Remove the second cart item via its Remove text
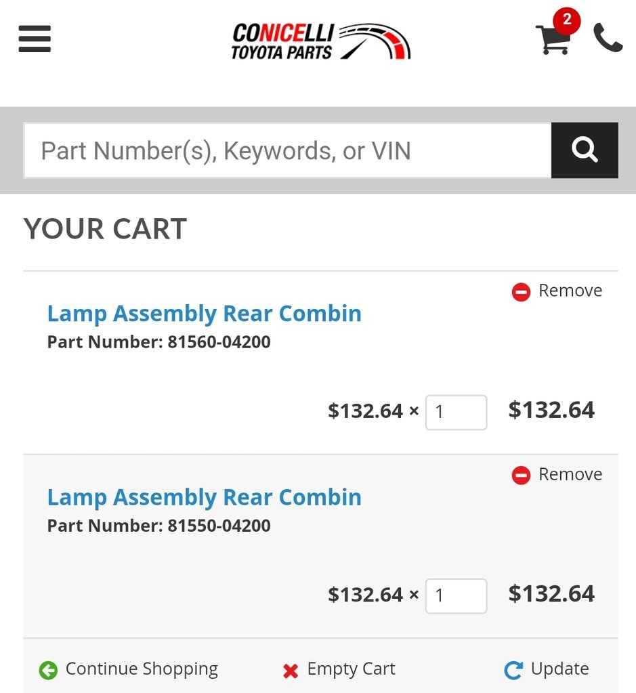This screenshot has height=693, width=636. point(570,474)
